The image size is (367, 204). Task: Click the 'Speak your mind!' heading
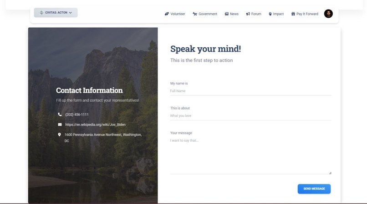(205, 49)
